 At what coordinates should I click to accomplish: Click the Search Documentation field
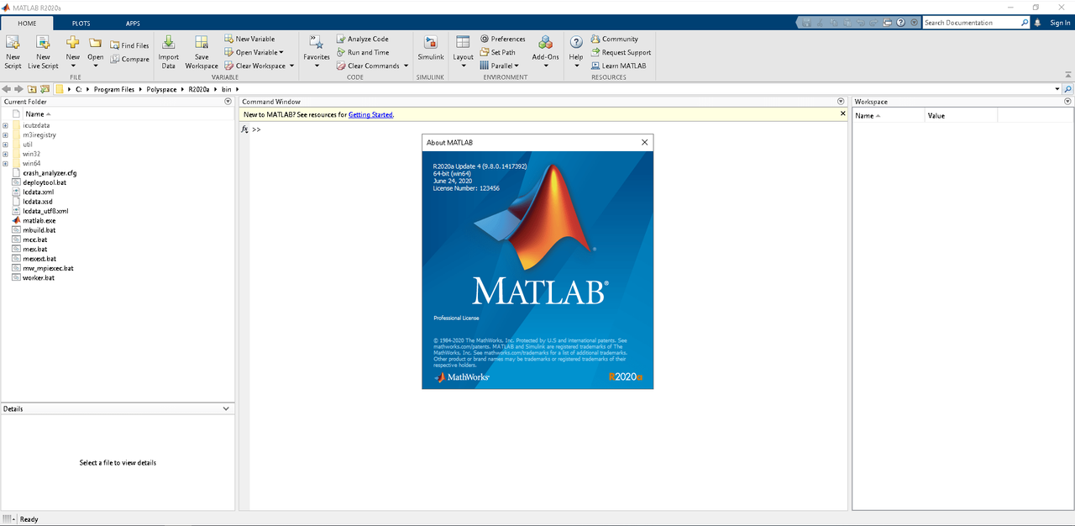pyautogui.click(x=971, y=23)
